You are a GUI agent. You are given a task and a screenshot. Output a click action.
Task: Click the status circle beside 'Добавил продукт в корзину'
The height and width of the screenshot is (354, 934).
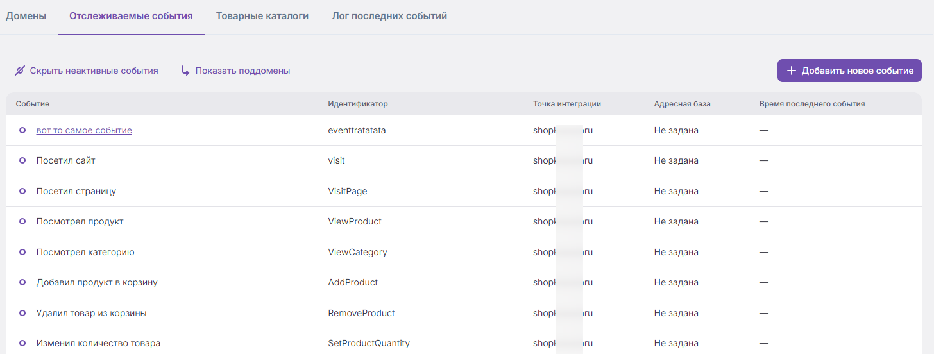(x=22, y=282)
